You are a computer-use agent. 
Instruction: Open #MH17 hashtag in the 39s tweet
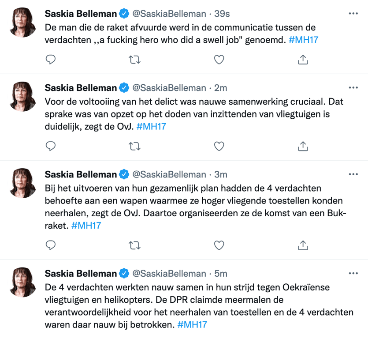pos(303,40)
